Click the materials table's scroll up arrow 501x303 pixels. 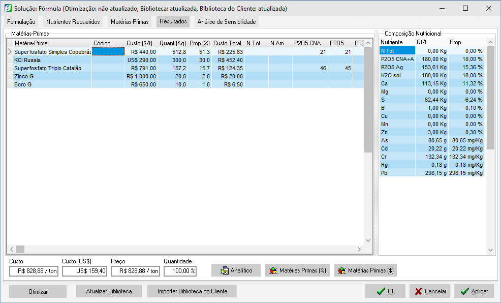click(x=368, y=43)
